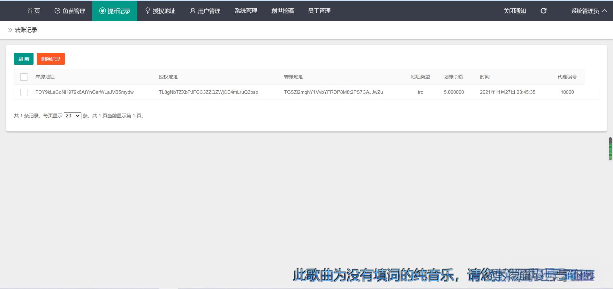Click the location pin icon beside 授权地址
This screenshot has width=613, height=289.
[x=148, y=11]
